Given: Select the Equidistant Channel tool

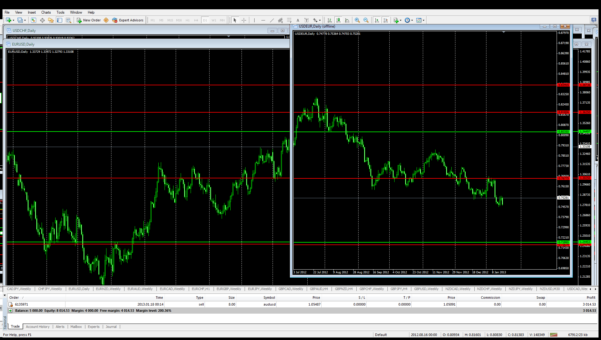Looking at the screenshot, I should pos(280,20).
